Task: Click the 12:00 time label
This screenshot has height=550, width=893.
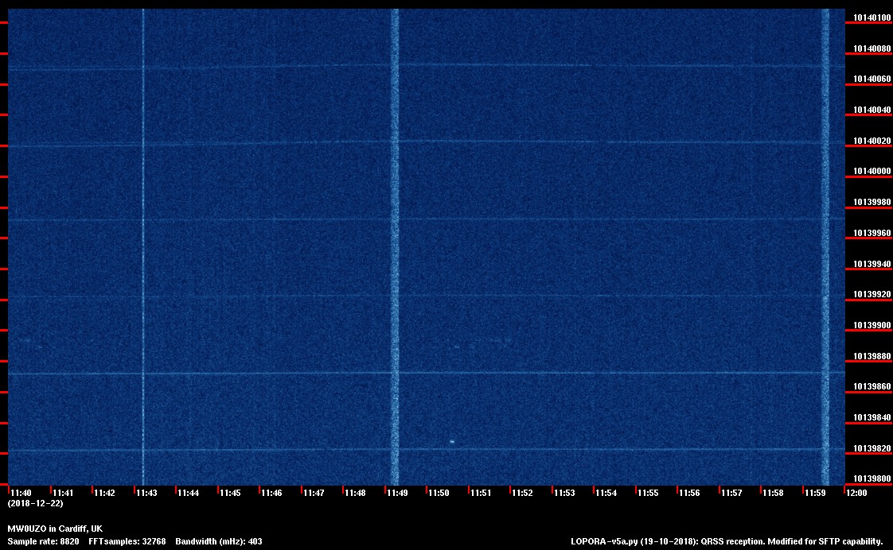Action: 856,493
